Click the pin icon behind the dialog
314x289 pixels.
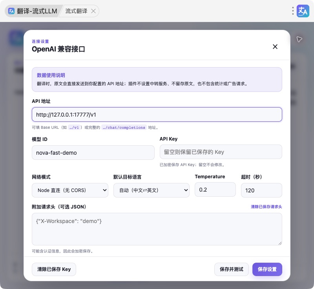(299, 39)
